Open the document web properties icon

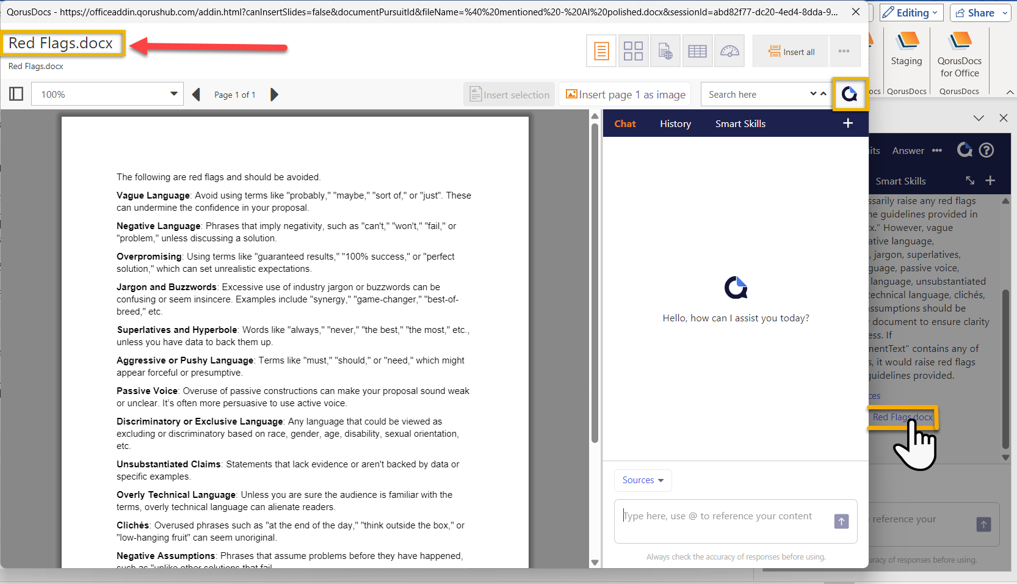click(665, 51)
